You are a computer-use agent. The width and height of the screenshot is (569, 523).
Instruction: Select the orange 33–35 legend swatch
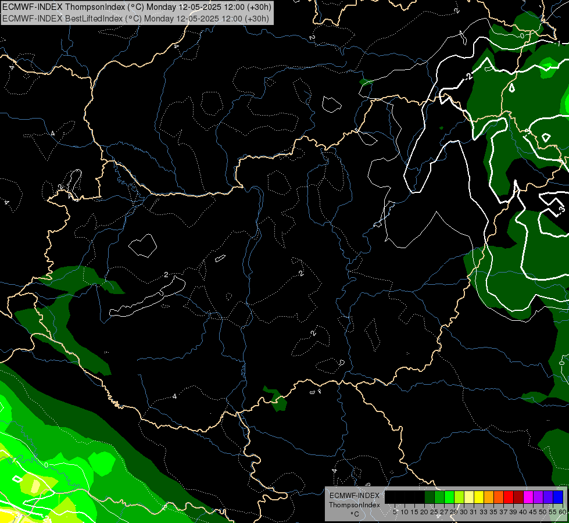point(489,497)
